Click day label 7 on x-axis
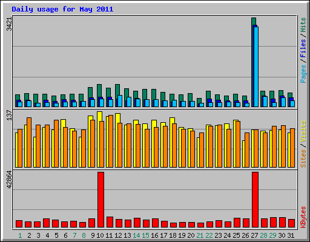310x242 pixels. pyautogui.click(x=74, y=235)
